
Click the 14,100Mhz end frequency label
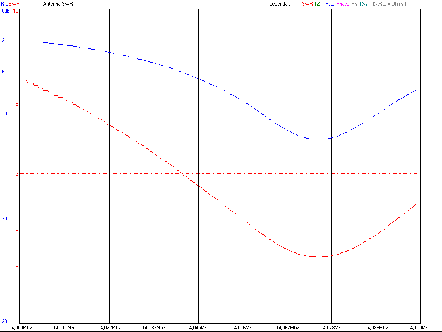click(420, 328)
